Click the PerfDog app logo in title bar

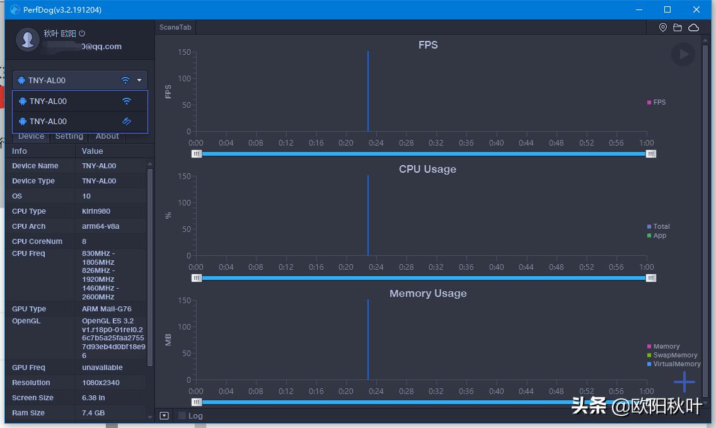(x=14, y=9)
